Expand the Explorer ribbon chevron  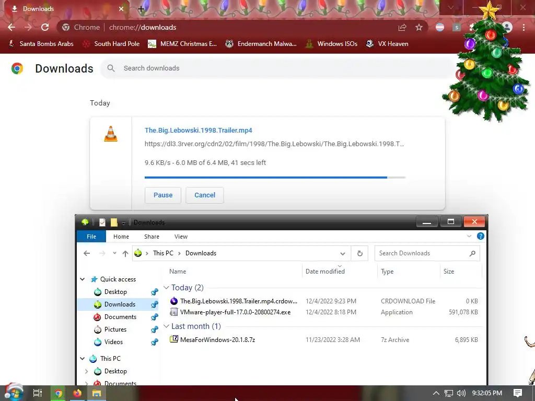tap(469, 236)
